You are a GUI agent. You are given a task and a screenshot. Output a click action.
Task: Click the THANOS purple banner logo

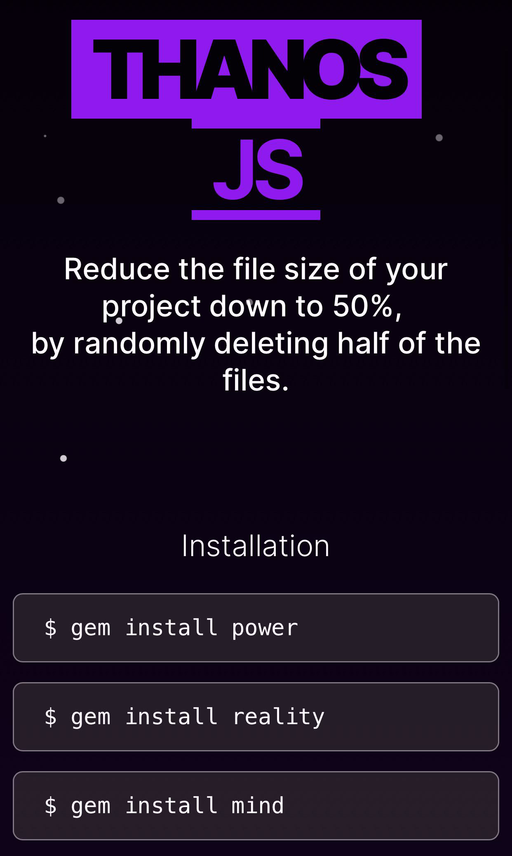[247, 69]
